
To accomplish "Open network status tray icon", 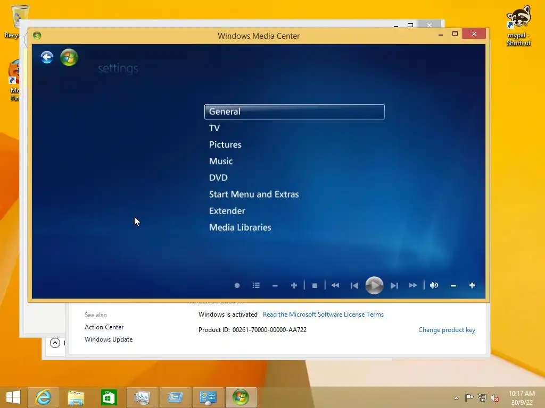I will coord(482,397).
